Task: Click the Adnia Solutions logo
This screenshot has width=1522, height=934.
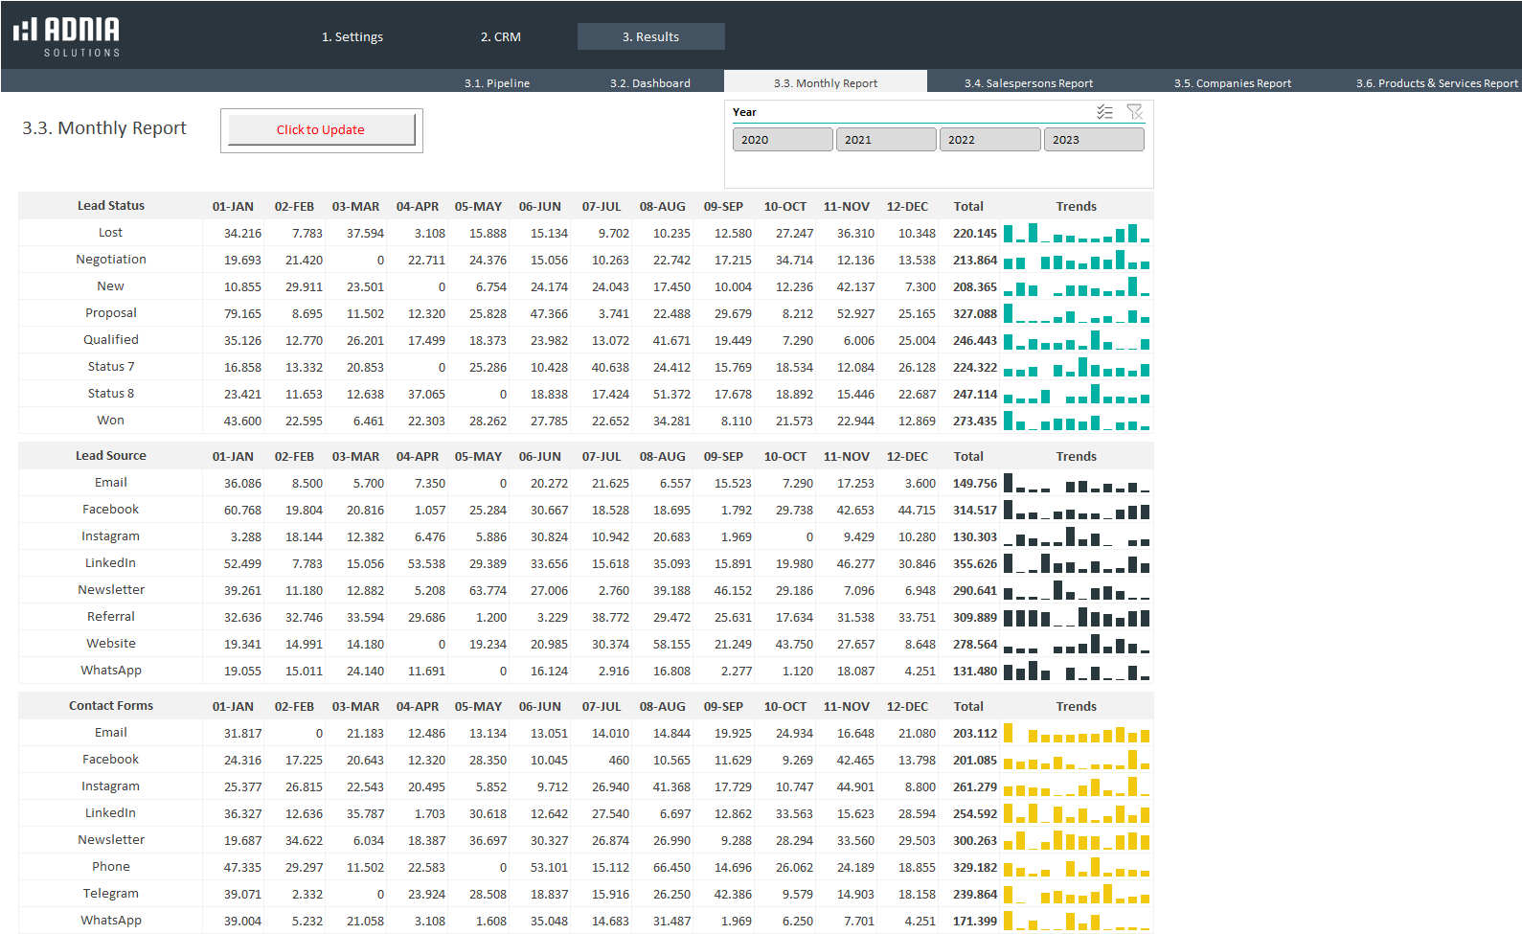Action: point(67,36)
